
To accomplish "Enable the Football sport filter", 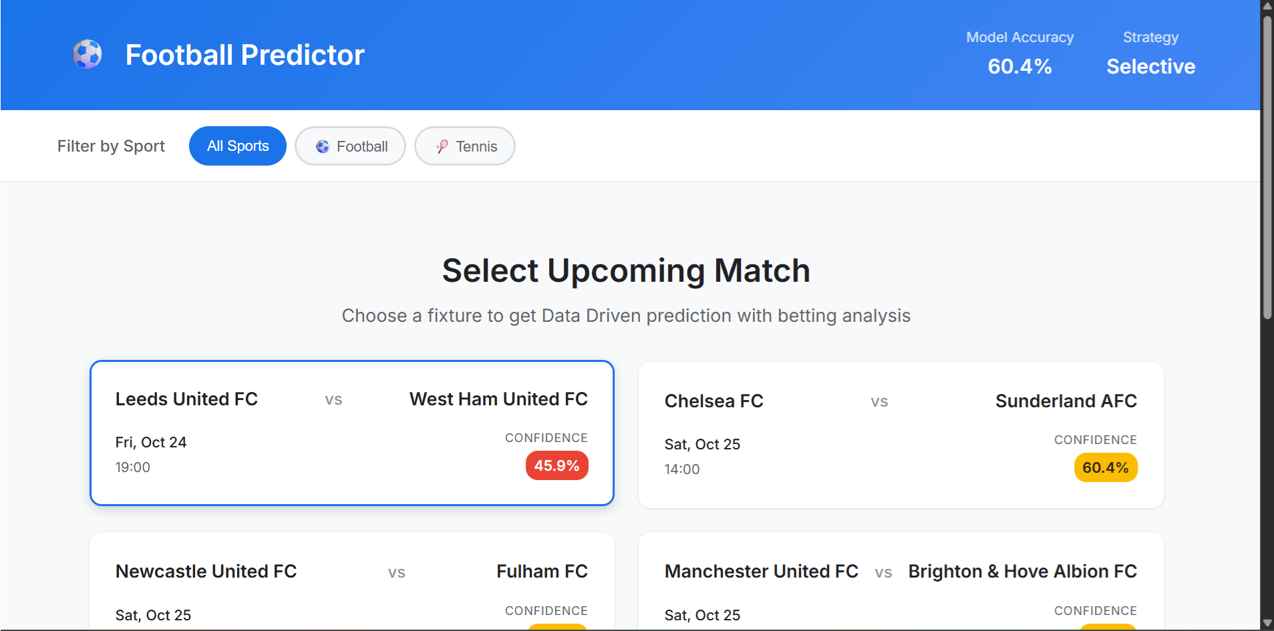I will point(350,146).
